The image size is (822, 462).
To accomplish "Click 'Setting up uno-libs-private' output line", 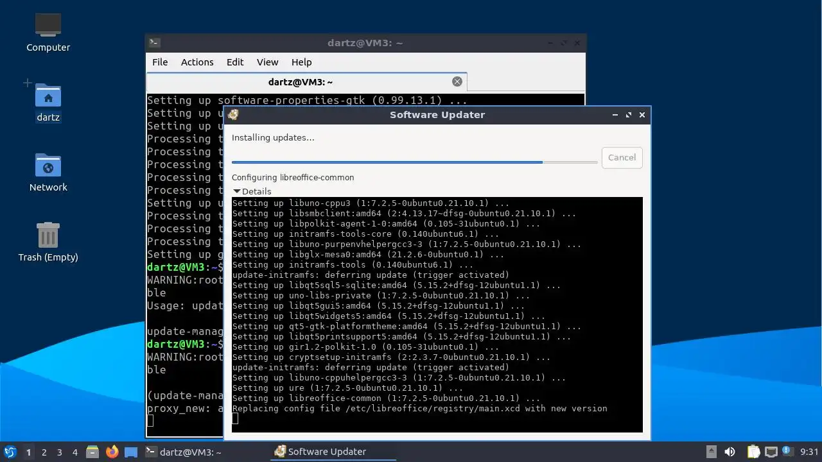I will [x=381, y=296].
